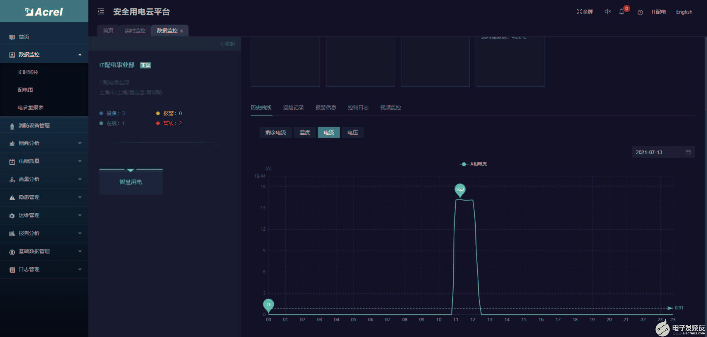Close the 数据监控 tab

[x=182, y=31]
